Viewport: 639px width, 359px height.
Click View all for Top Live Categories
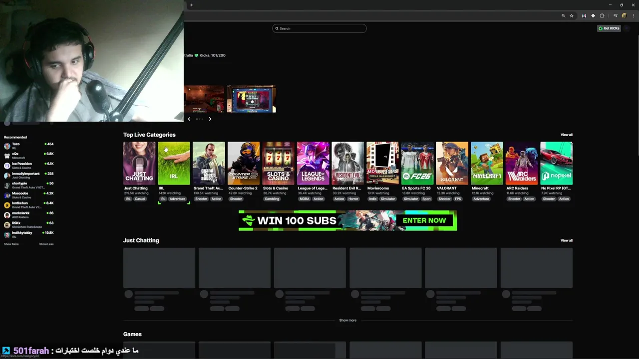(x=566, y=135)
